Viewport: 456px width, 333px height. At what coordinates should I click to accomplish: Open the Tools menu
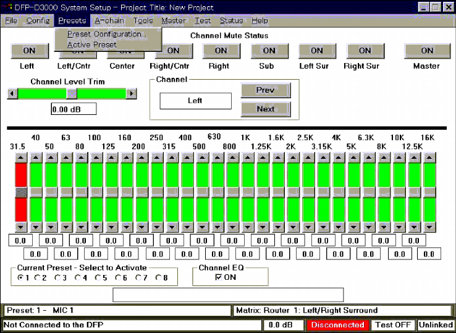(x=143, y=20)
